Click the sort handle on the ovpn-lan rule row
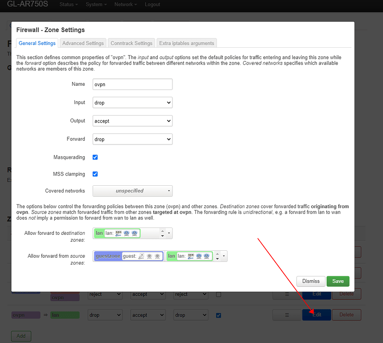This screenshot has height=343, width=383. 287,315
